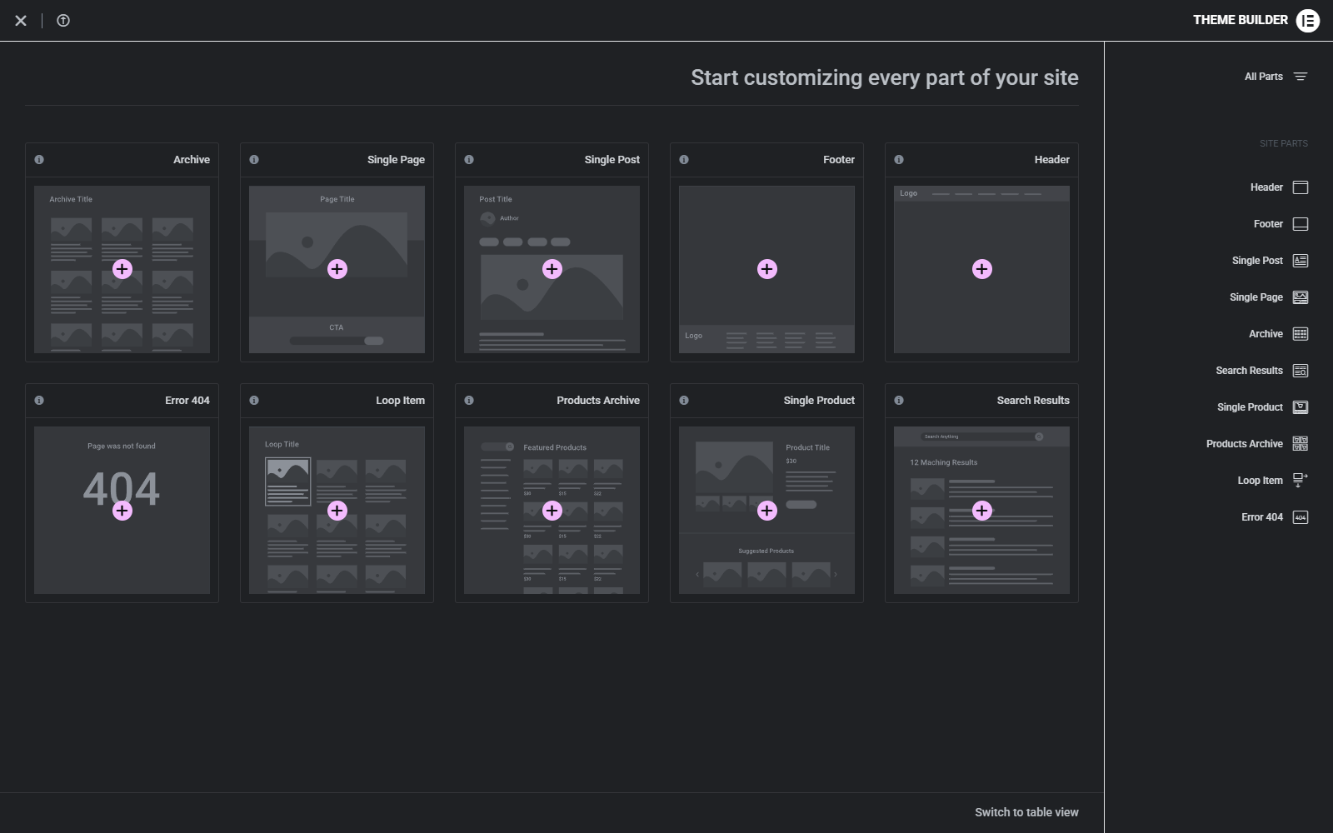The height and width of the screenshot is (833, 1333).
Task: Select Search Results in sidebar list
Action: click(1261, 371)
